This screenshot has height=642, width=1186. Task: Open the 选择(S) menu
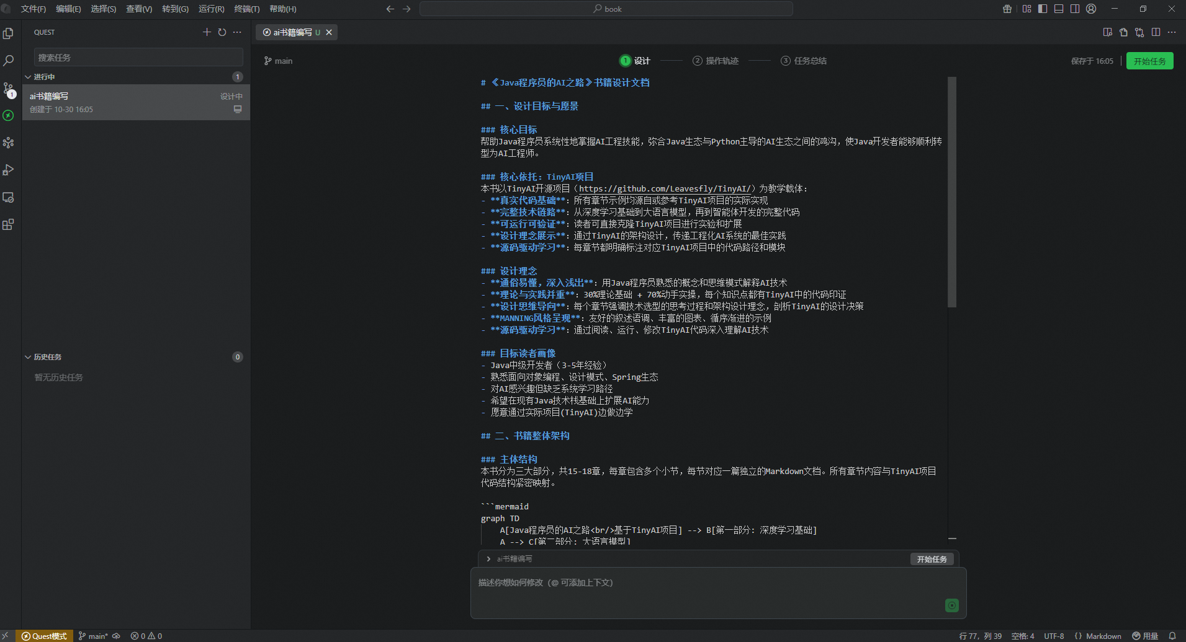click(104, 9)
